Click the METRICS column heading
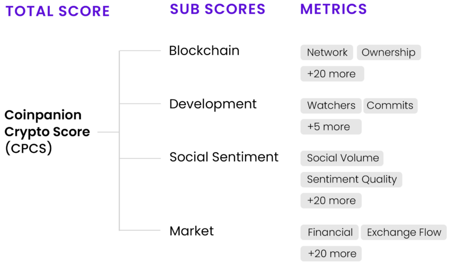 point(334,9)
